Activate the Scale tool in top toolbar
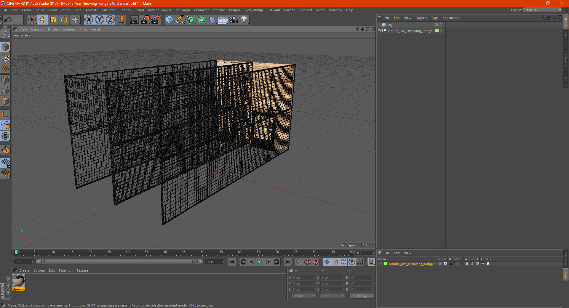Screen dimensions: 569x308 pyautogui.click(x=53, y=20)
